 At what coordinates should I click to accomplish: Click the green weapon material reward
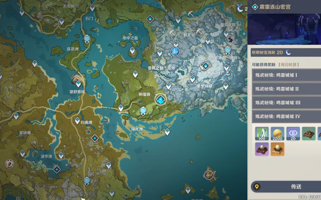pos(309,134)
